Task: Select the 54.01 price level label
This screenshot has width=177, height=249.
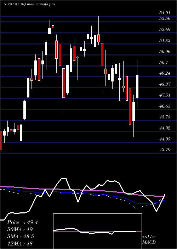Action: pos(165,13)
